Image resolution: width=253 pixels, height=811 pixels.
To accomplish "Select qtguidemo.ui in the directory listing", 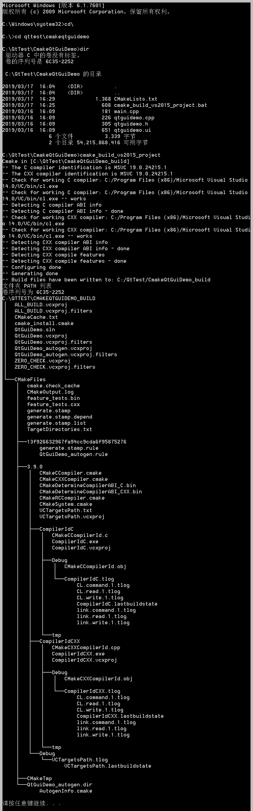I will pyautogui.click(x=132, y=130).
